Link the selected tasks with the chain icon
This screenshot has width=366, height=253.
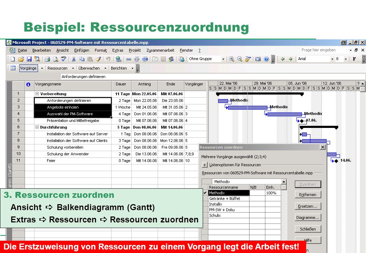point(128,59)
